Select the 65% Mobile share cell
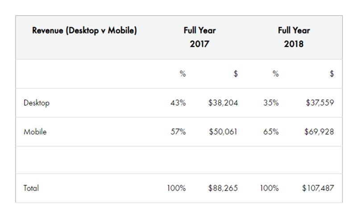 [x=271, y=132]
